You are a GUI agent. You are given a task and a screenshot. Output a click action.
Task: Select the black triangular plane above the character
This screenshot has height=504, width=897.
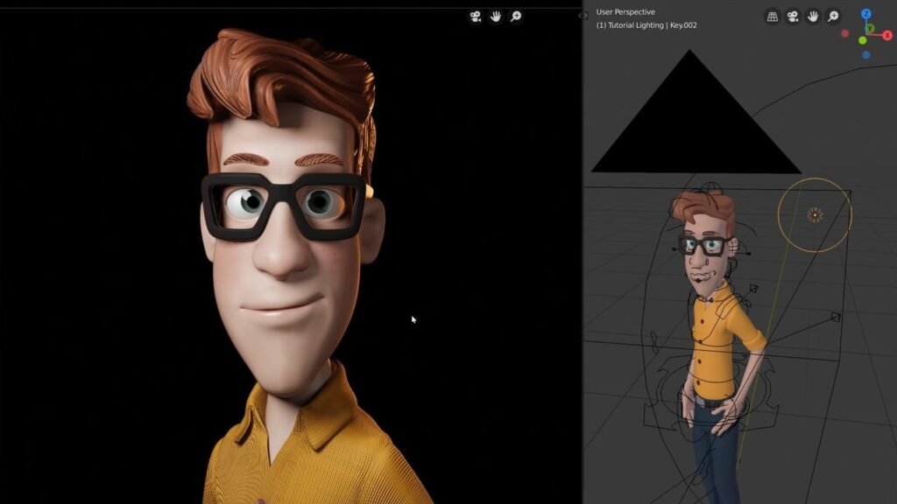(692, 131)
